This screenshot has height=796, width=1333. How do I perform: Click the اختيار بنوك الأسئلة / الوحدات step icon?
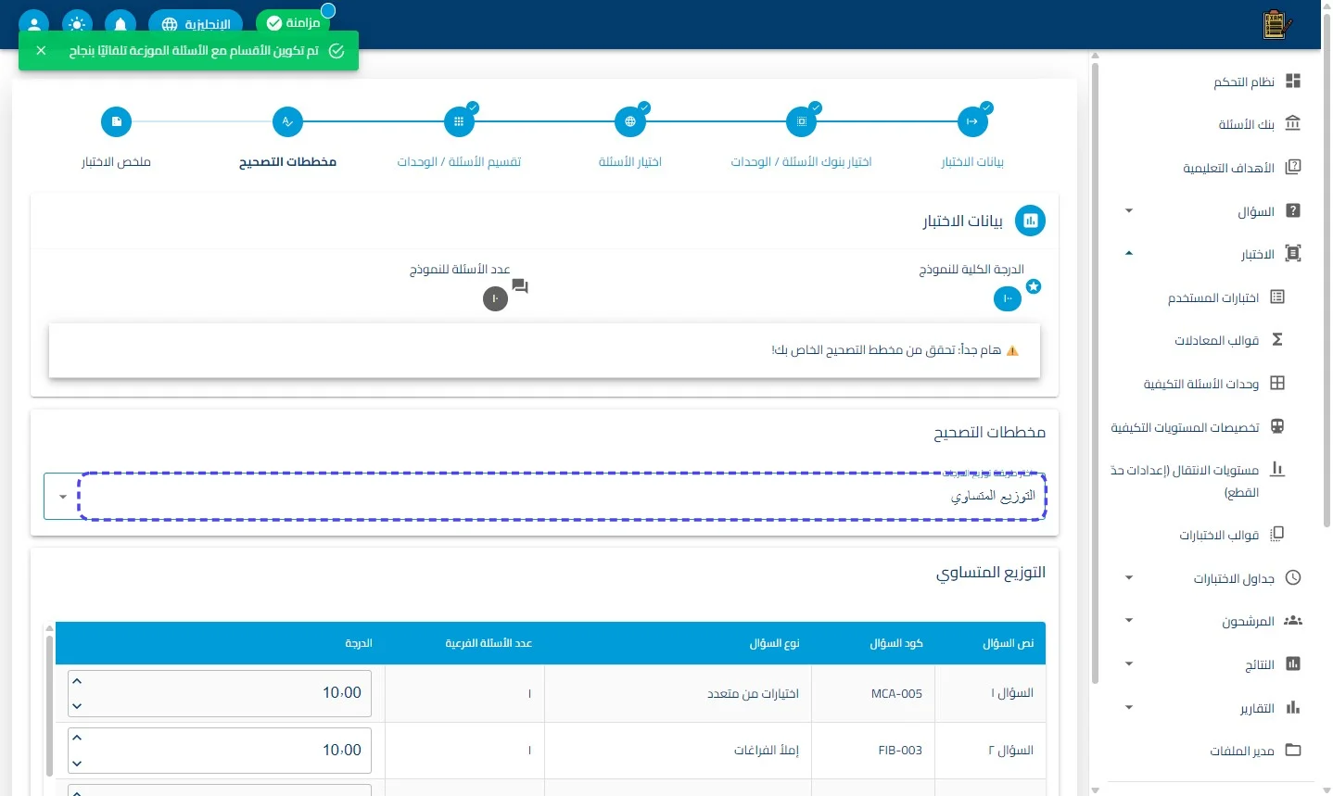(802, 121)
